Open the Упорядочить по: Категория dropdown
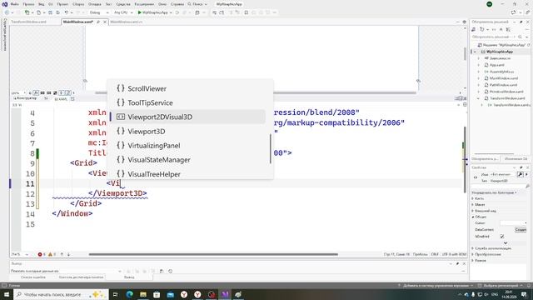 pyautogui.click(x=494, y=192)
